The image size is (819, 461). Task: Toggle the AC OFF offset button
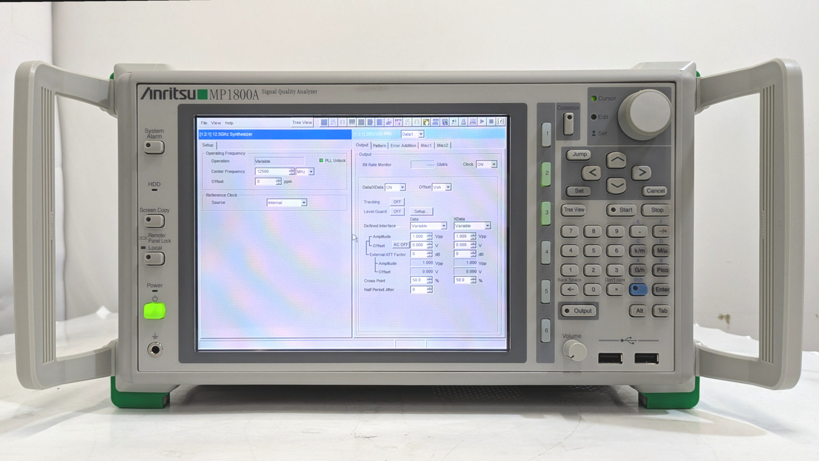coord(401,245)
